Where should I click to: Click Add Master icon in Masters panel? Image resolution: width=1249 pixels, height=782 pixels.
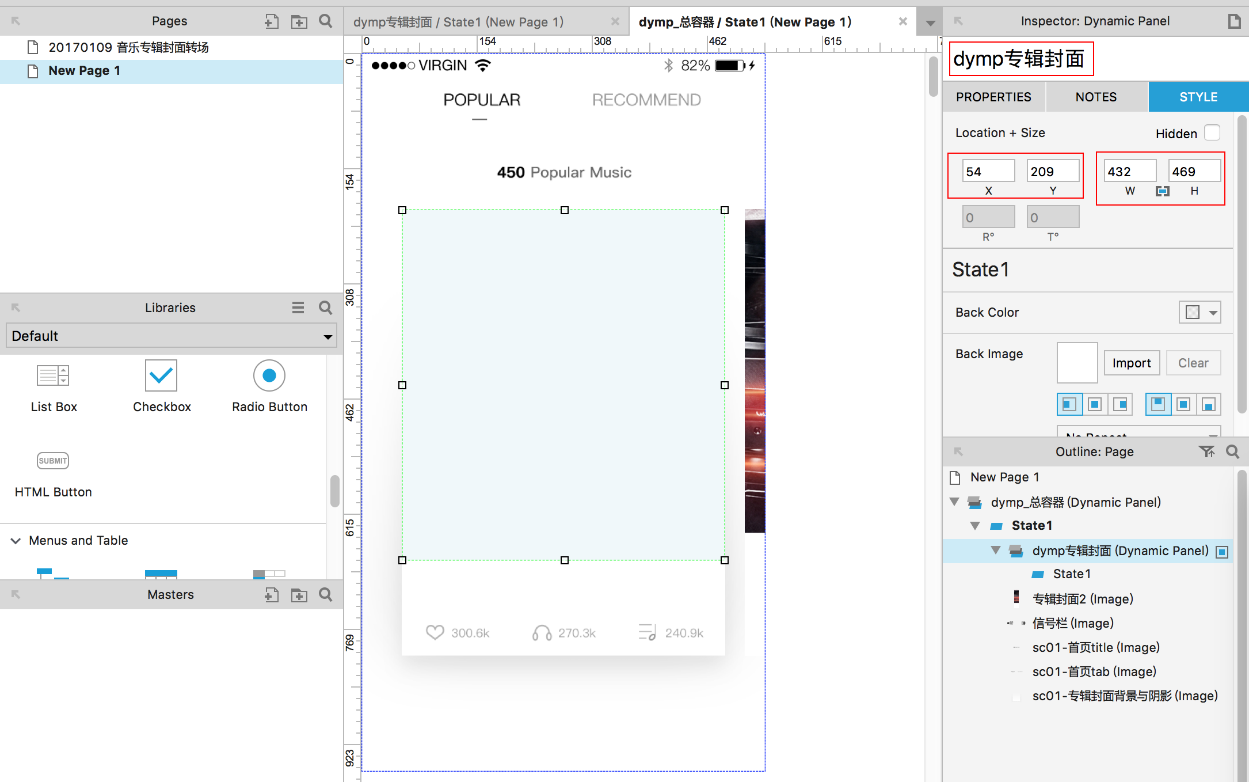click(271, 594)
